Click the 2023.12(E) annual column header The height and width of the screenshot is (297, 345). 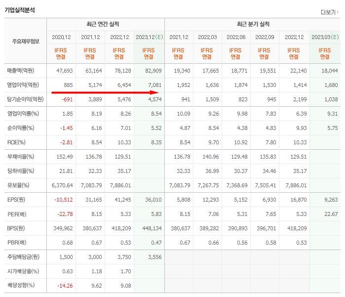pos(150,37)
